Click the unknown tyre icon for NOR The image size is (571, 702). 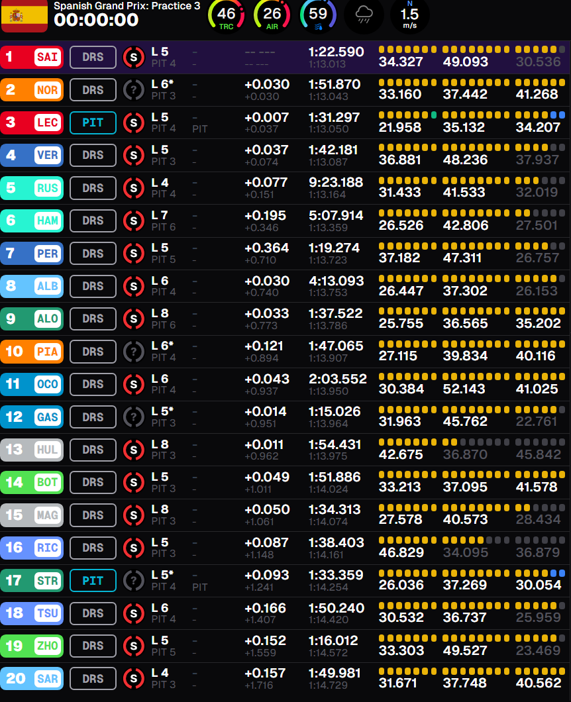133,90
